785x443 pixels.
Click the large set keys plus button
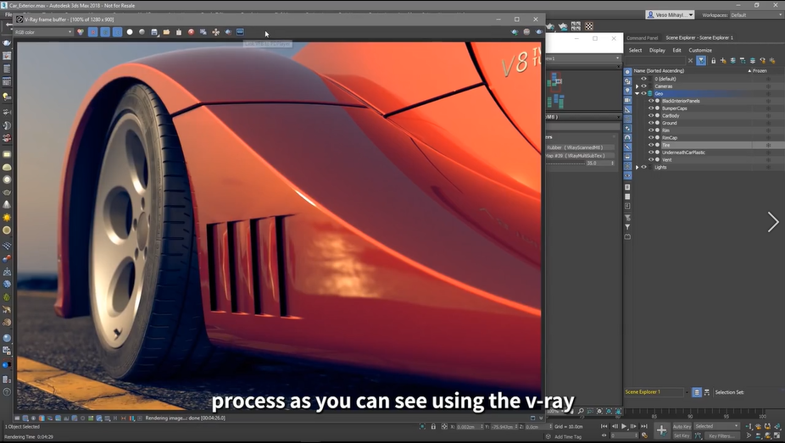coord(661,430)
